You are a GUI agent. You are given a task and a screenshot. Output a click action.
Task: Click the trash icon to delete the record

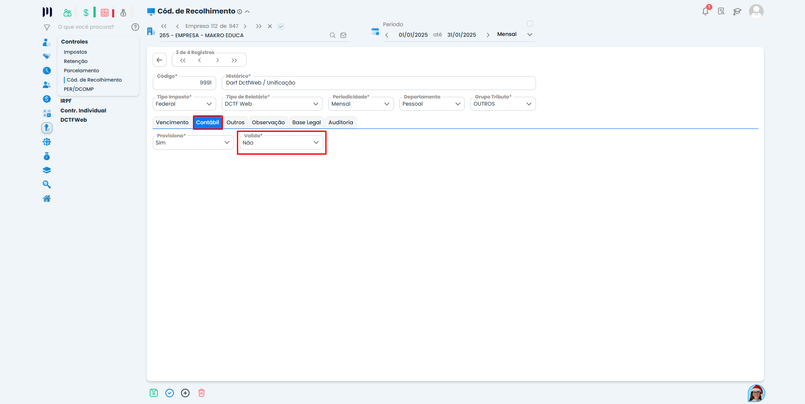201,393
